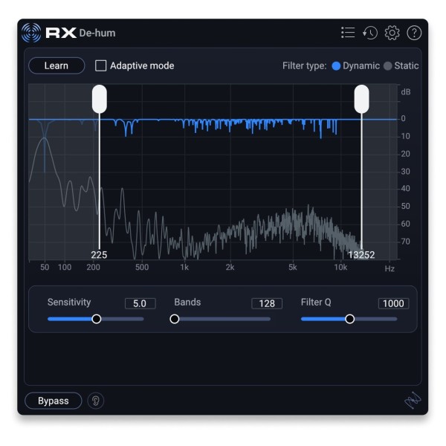Select Static filter type
Screen dimensions: 446x446
387,66
